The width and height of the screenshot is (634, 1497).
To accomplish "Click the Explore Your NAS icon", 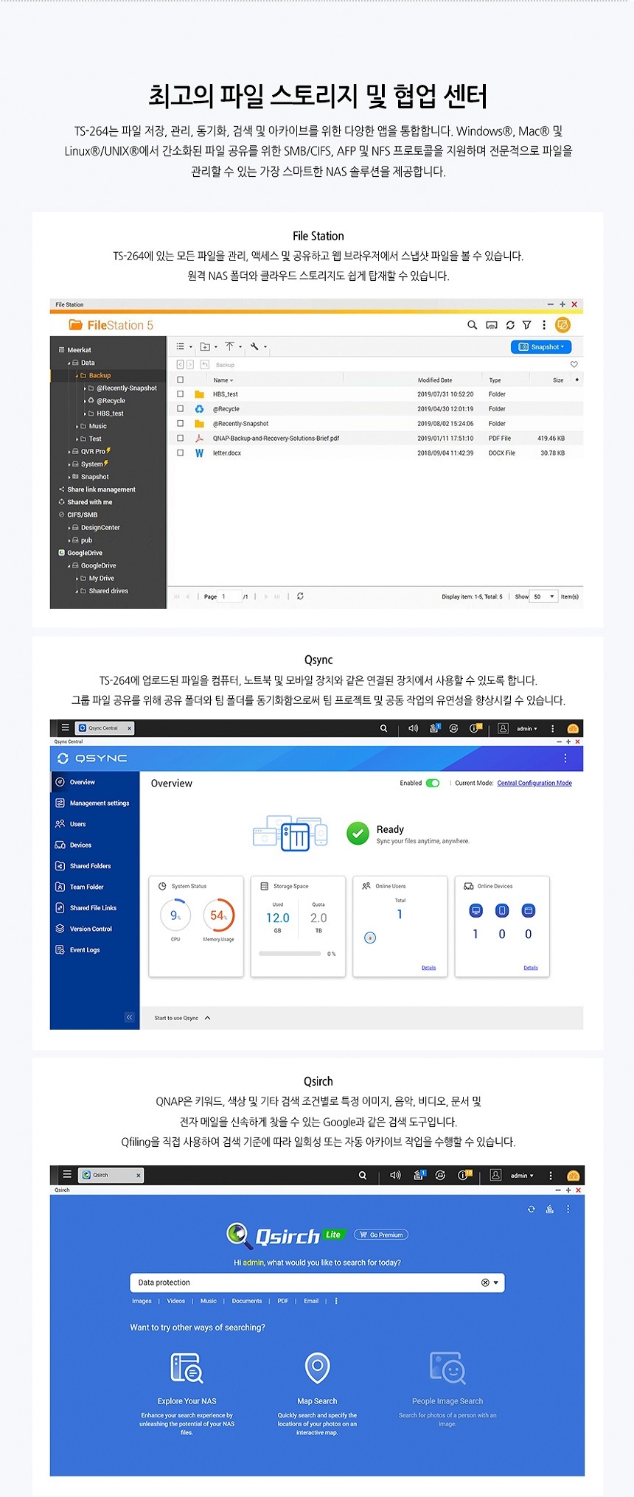I will click(187, 1367).
